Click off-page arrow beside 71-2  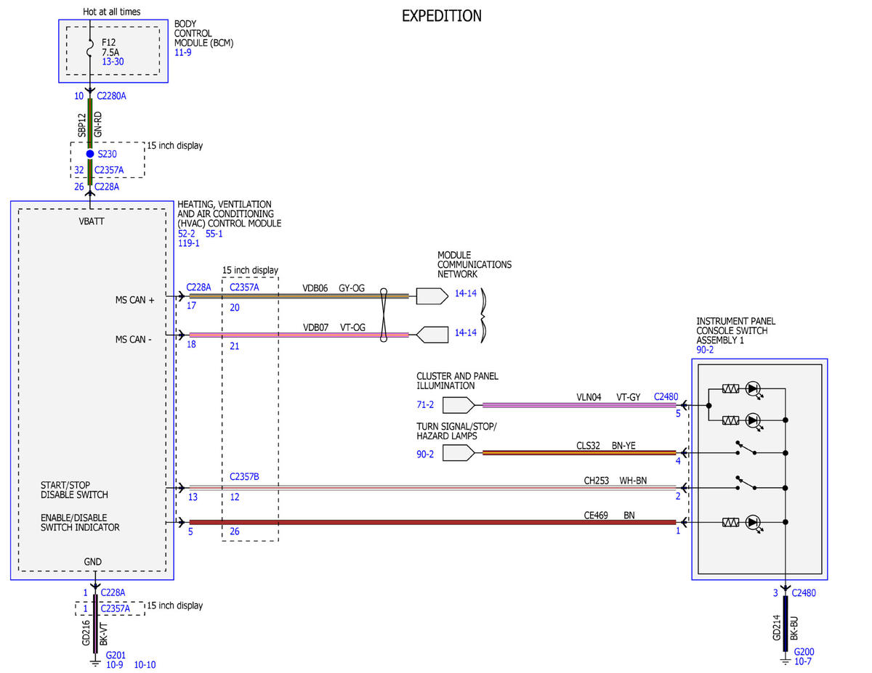click(x=458, y=405)
